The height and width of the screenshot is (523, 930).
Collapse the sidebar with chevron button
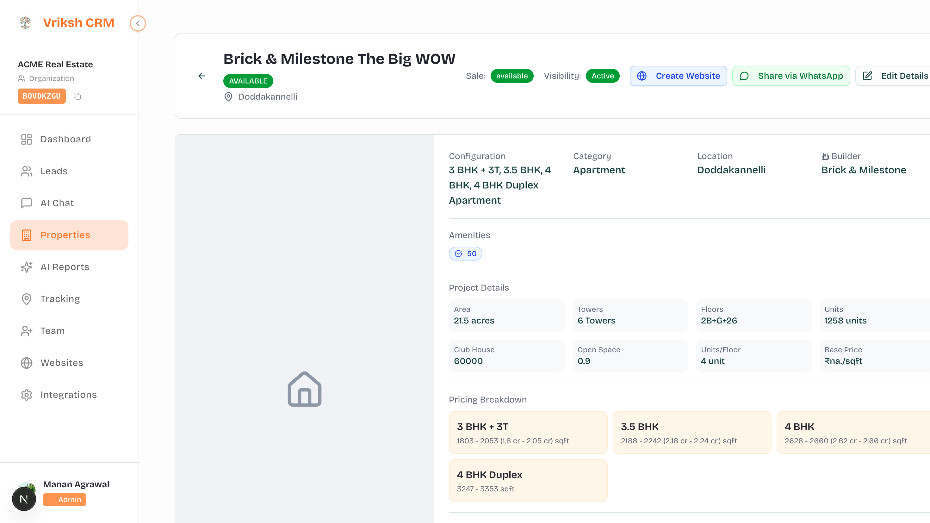(138, 23)
